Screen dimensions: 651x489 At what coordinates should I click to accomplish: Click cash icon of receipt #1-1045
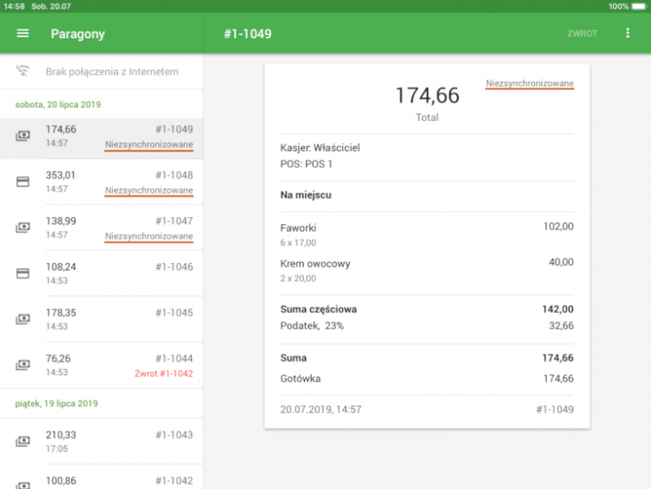point(22,318)
